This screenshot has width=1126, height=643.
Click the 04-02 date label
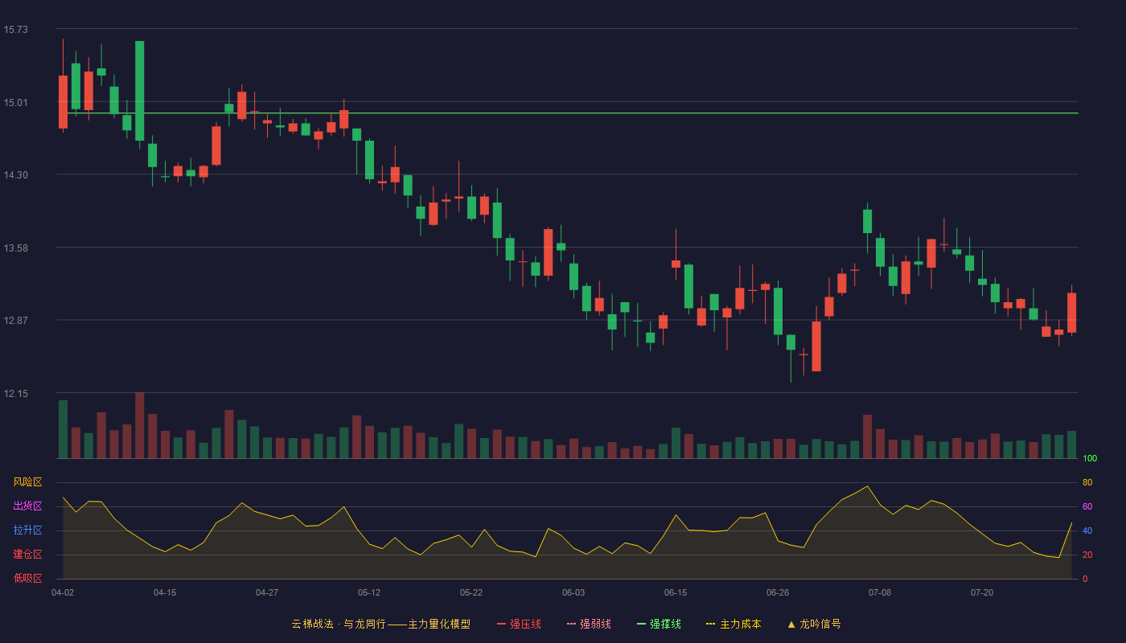[x=63, y=592]
